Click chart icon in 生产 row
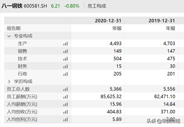The height and width of the screenshot is (127, 184). [66, 43]
